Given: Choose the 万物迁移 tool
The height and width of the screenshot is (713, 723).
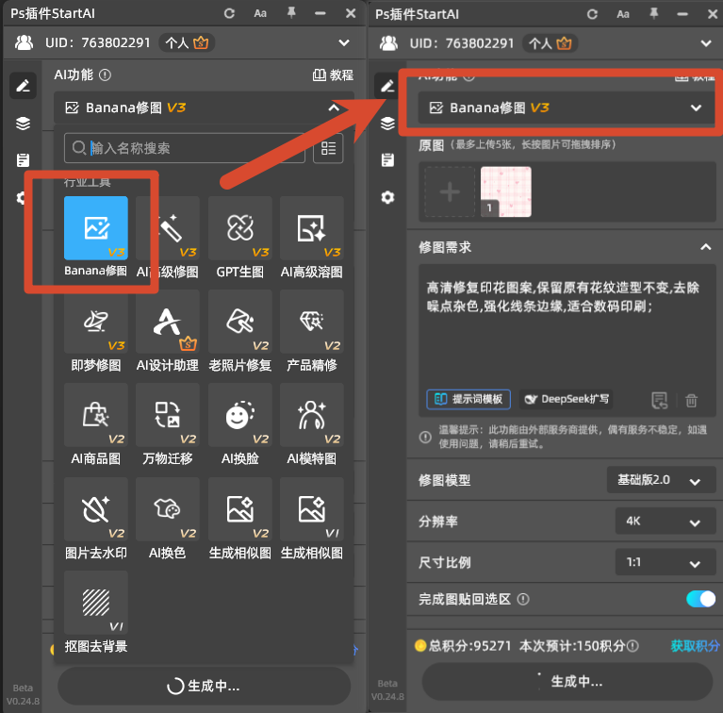Looking at the screenshot, I should coord(168,415).
